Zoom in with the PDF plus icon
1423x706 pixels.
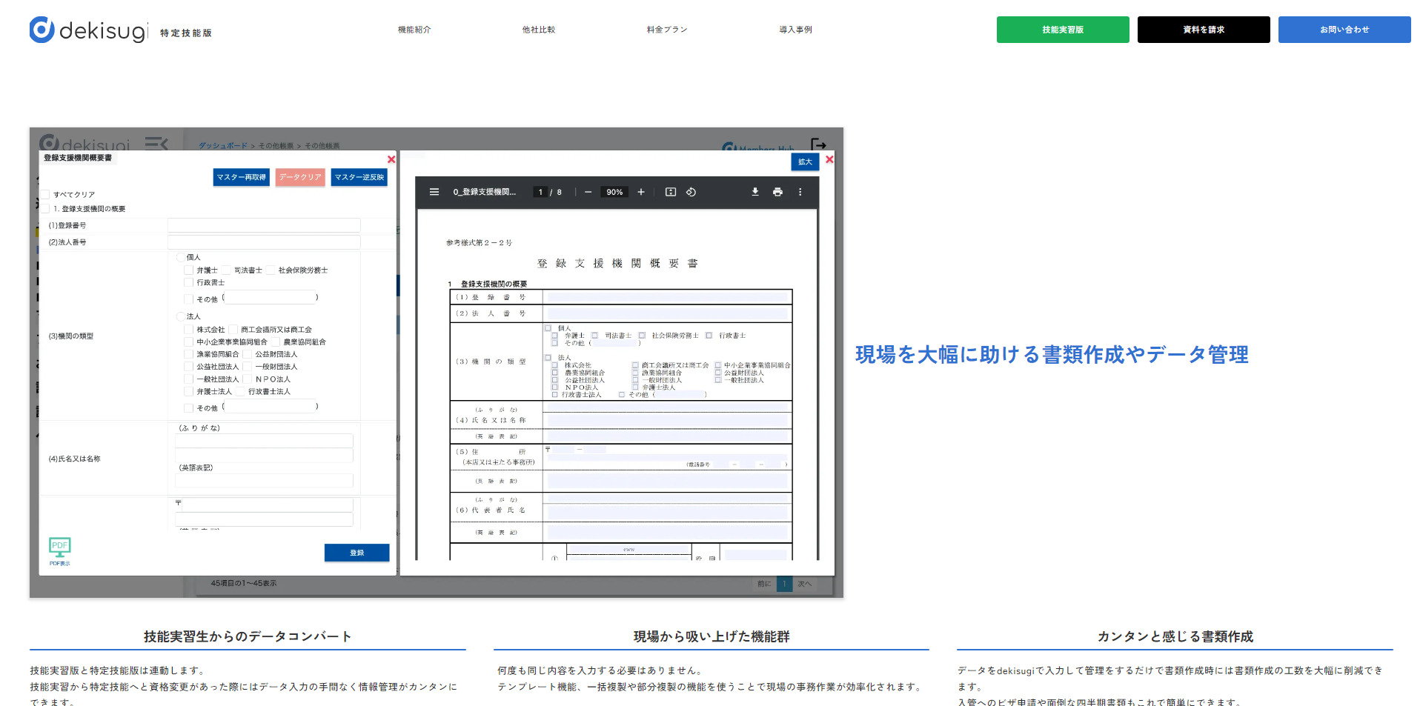[x=641, y=192]
